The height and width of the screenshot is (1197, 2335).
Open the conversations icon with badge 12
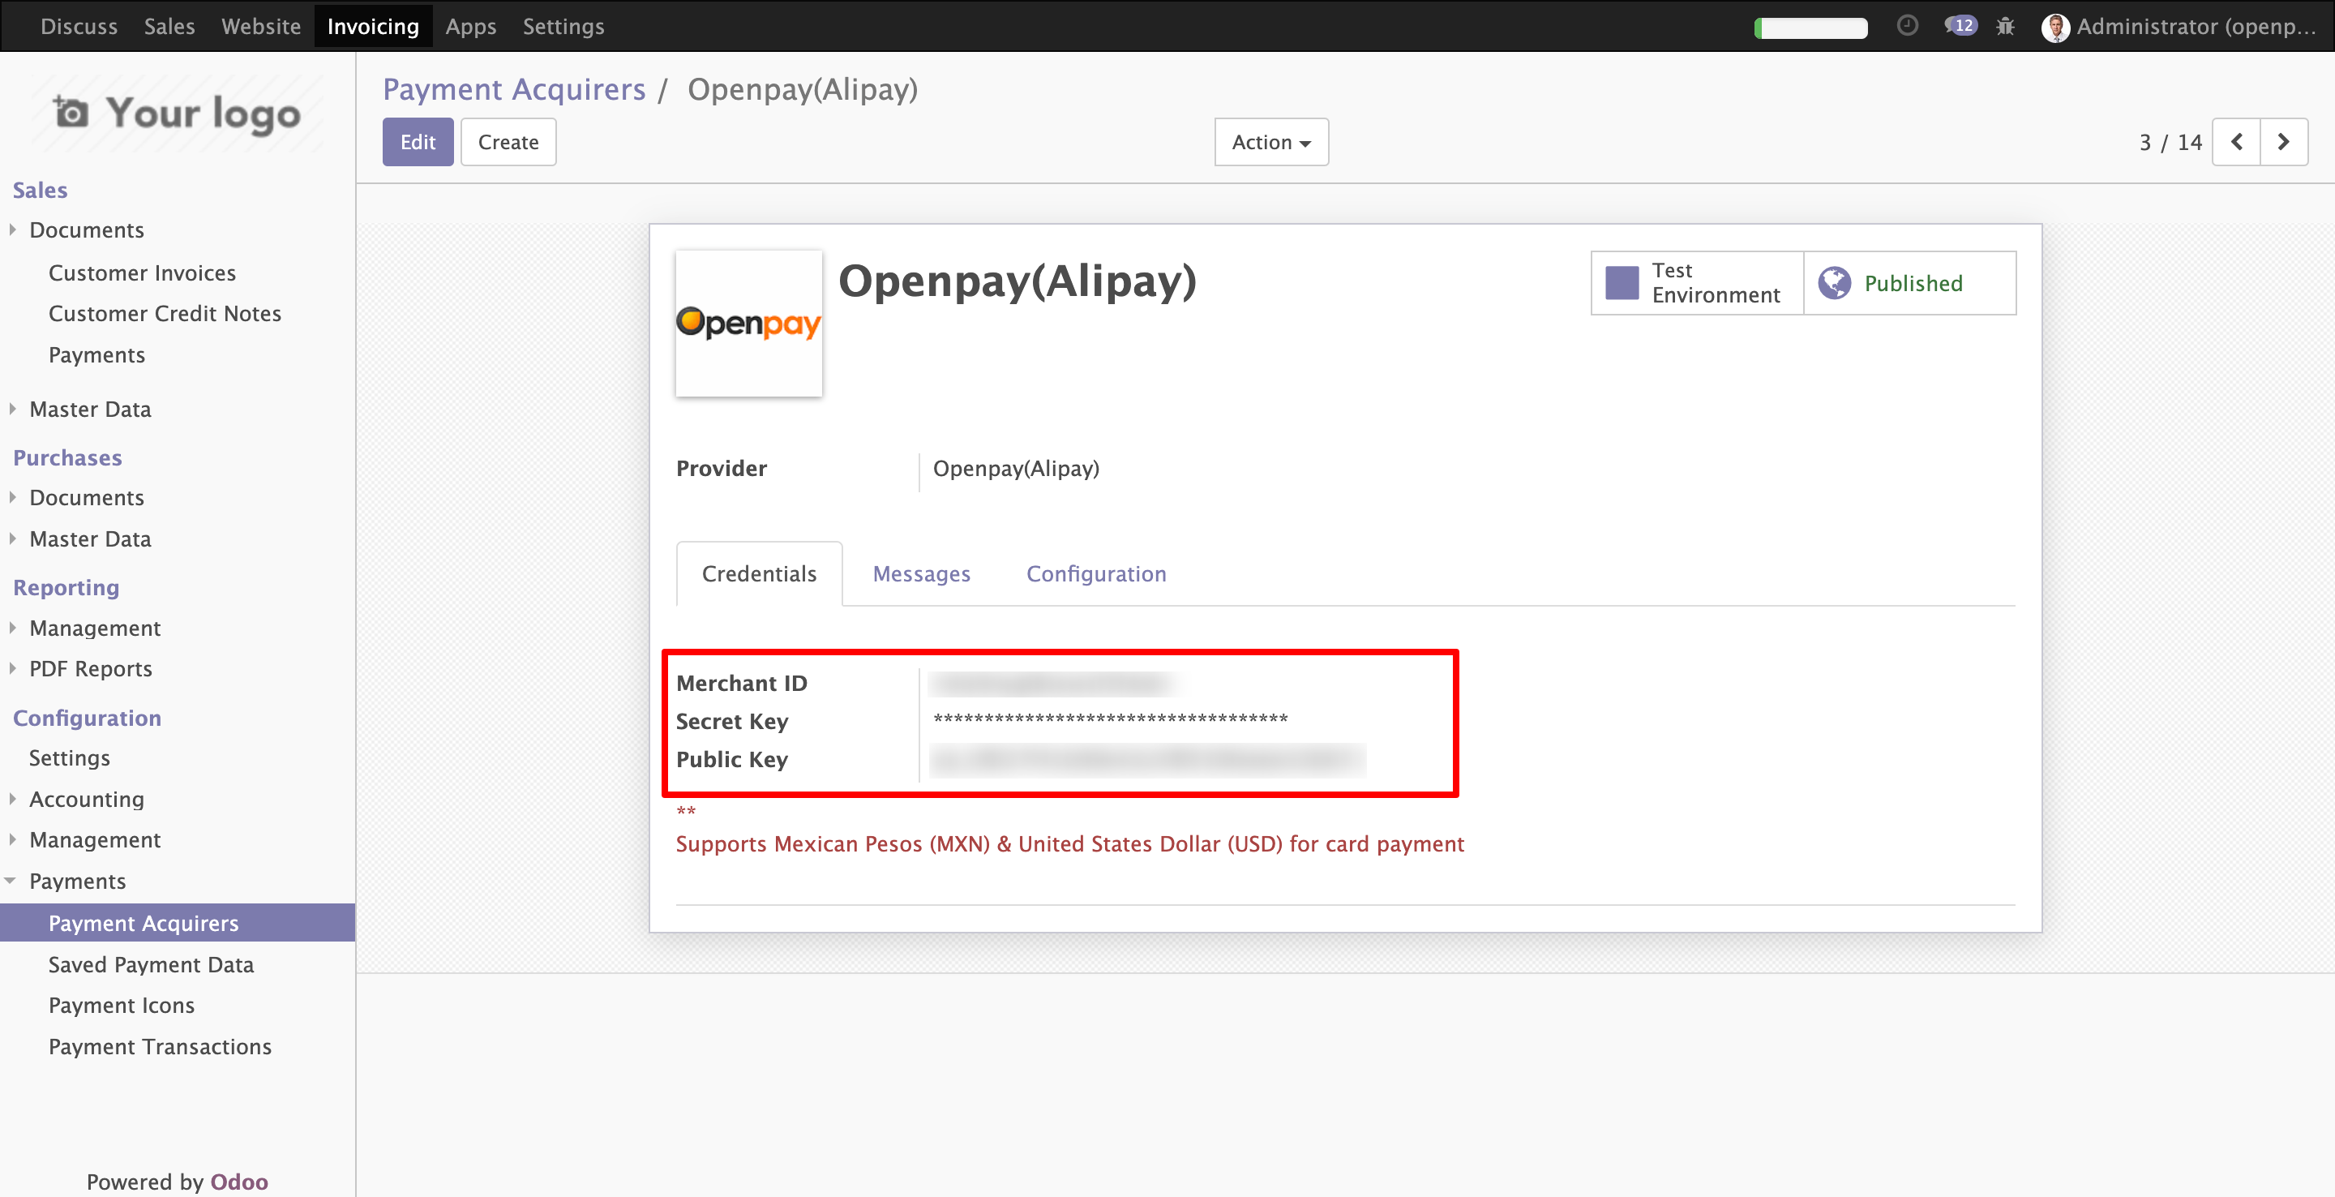coord(1960,25)
